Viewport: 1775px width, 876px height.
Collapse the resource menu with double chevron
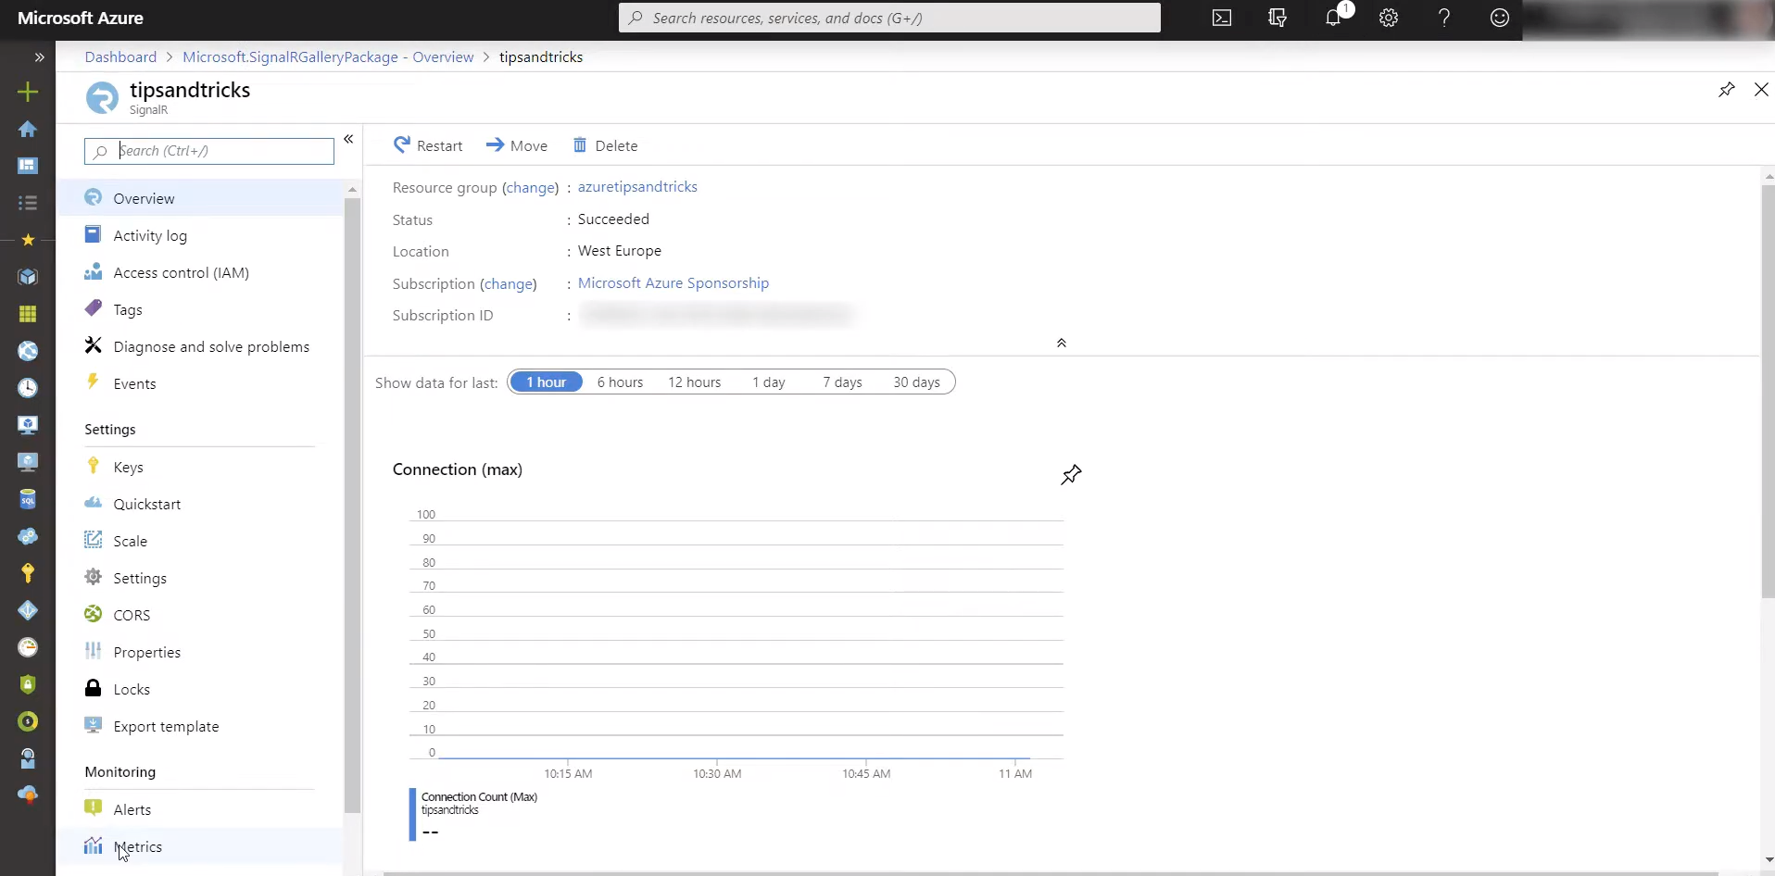pos(348,139)
